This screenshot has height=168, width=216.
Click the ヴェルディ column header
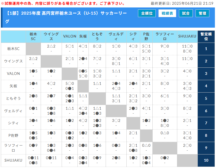[116, 36]
